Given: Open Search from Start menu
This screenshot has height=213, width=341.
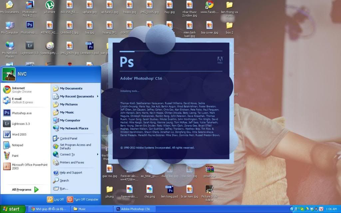Looking at the screenshot, I should tap(76, 180).
